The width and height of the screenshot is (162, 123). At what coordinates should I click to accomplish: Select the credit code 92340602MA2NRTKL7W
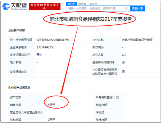[x=53, y=40]
